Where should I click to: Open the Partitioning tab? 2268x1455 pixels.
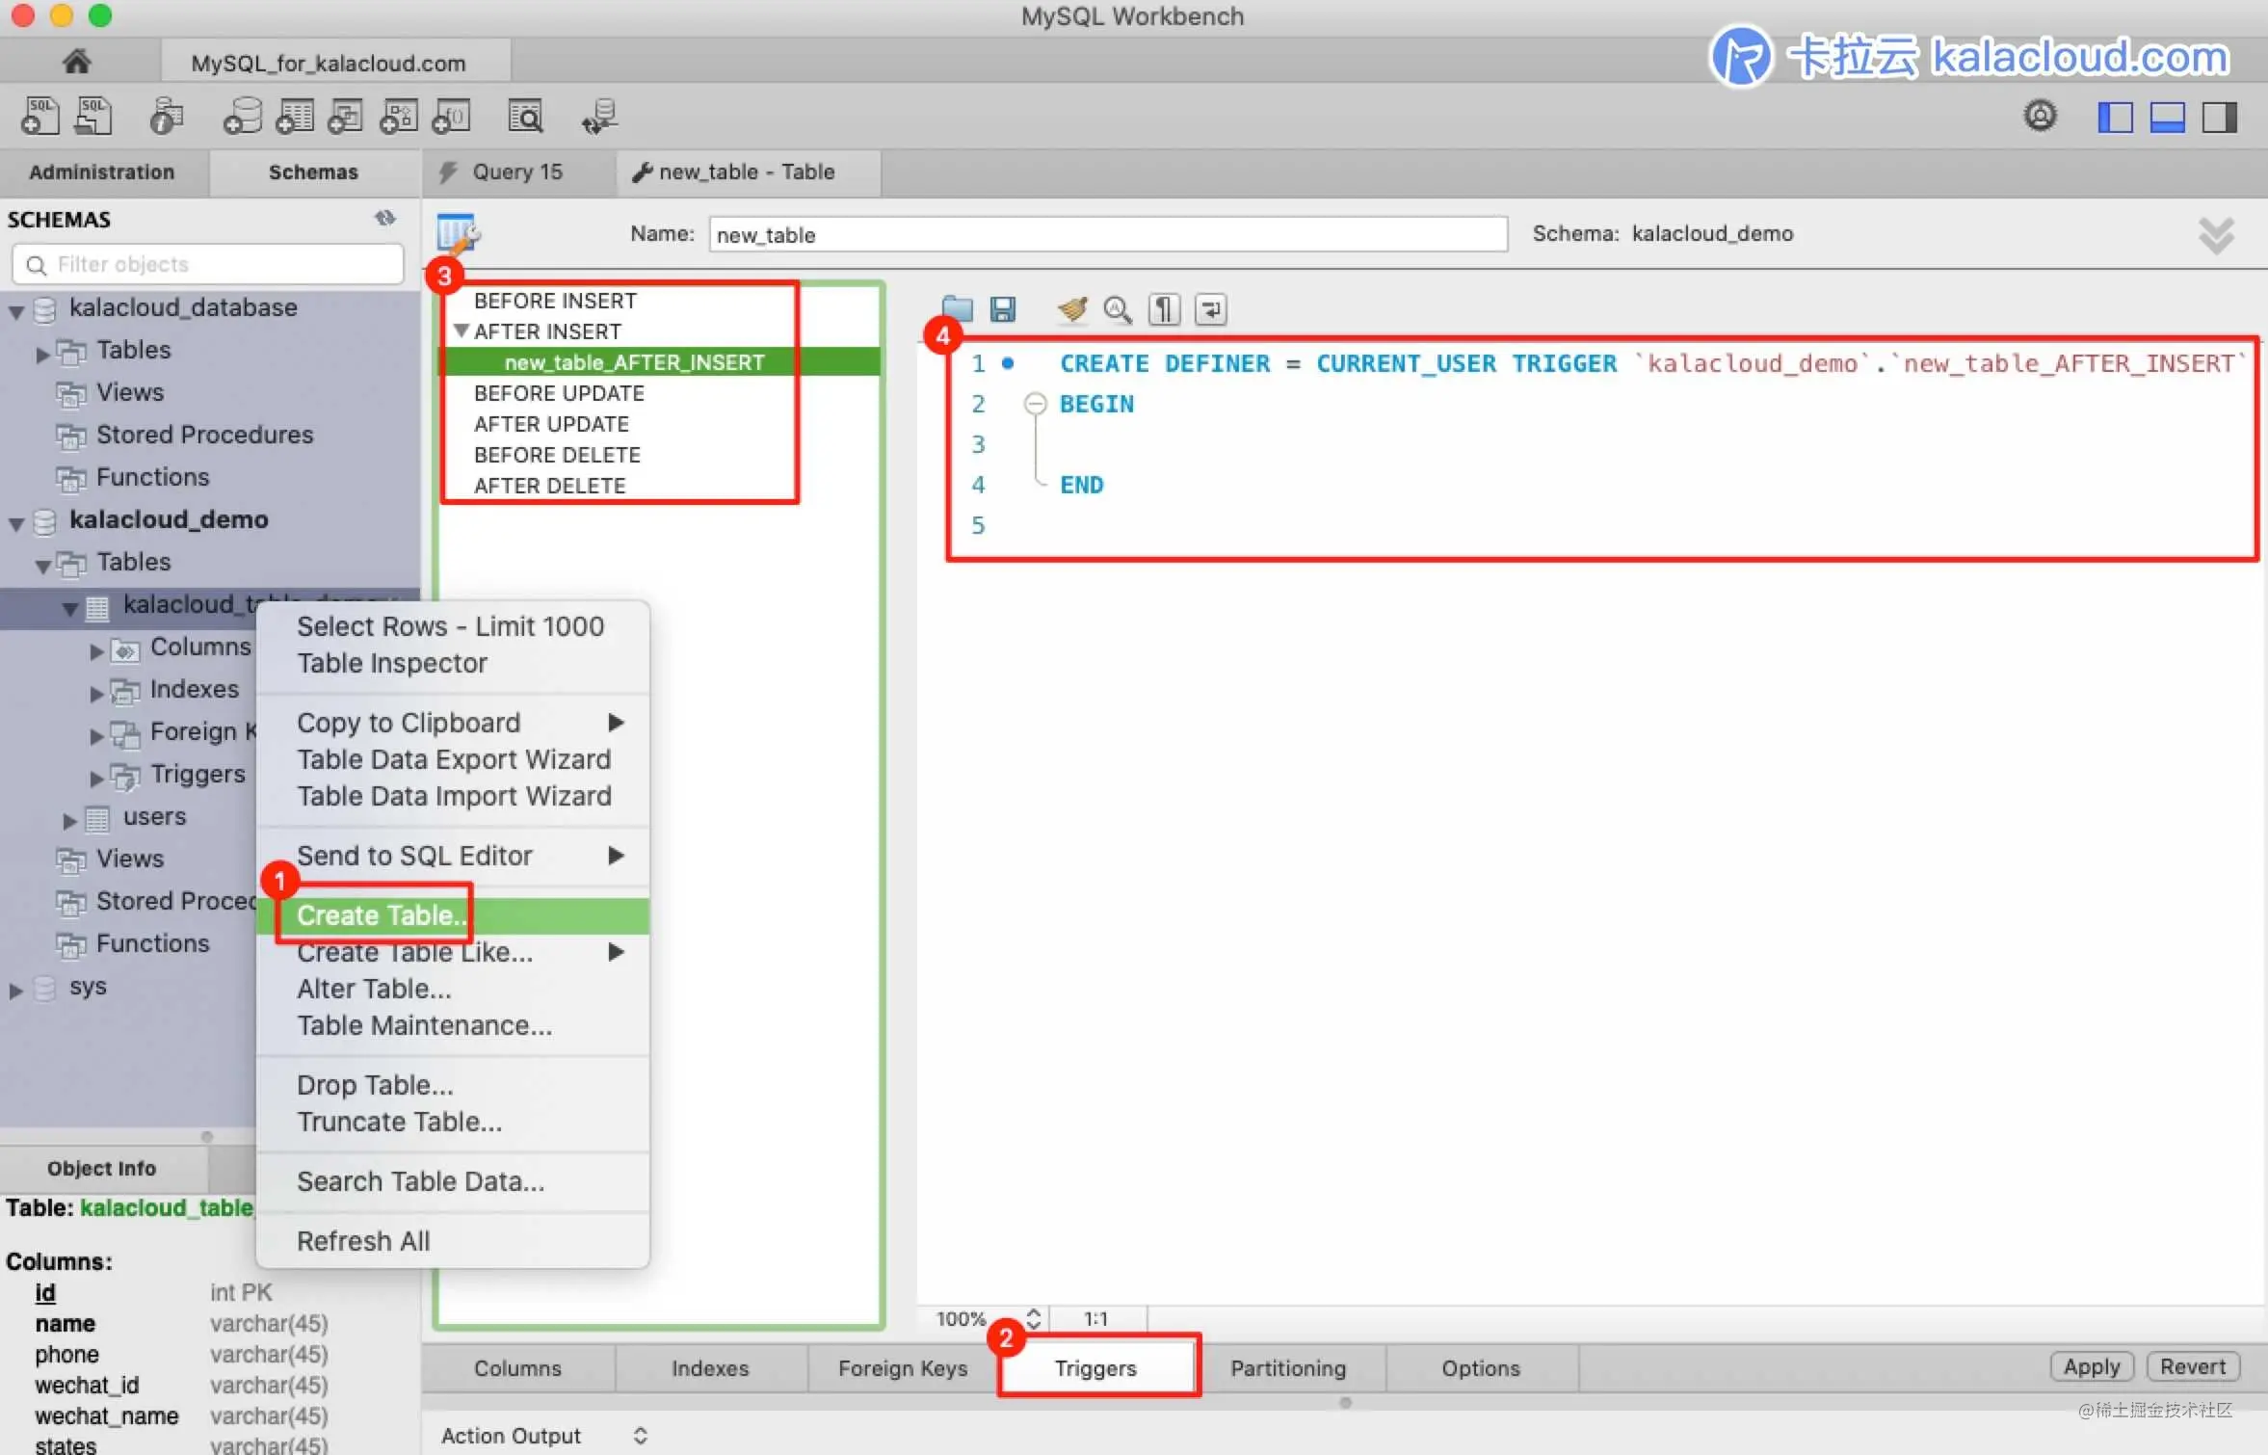click(1288, 1366)
